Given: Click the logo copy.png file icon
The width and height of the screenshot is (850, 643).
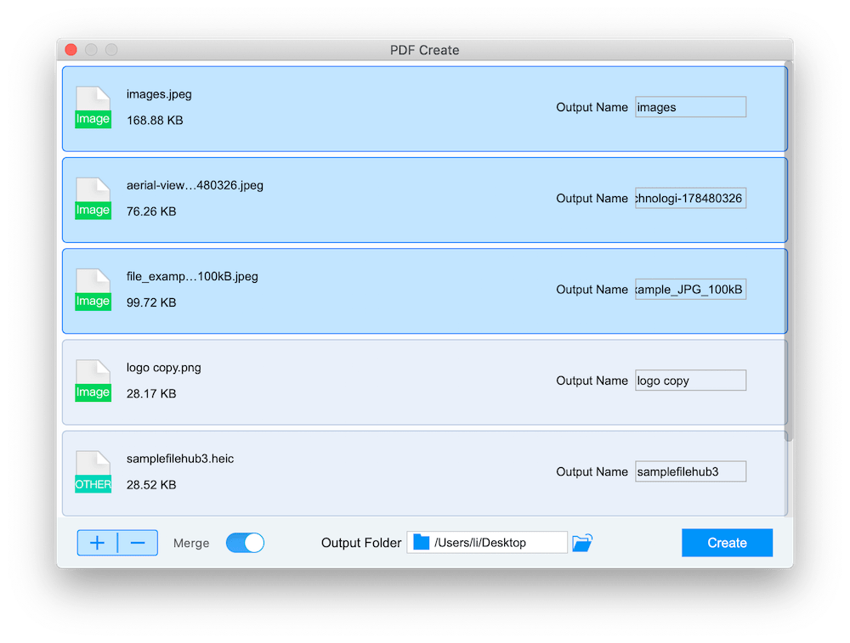Looking at the screenshot, I should point(93,381).
